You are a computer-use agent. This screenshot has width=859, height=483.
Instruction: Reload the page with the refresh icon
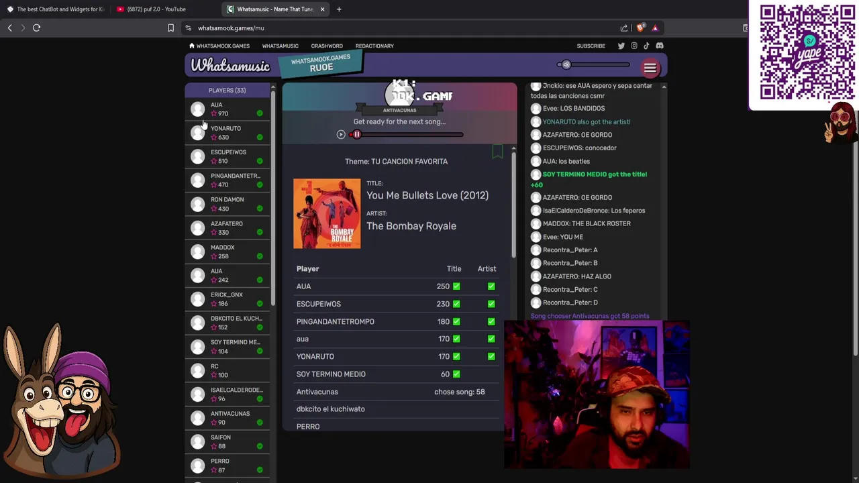point(36,28)
